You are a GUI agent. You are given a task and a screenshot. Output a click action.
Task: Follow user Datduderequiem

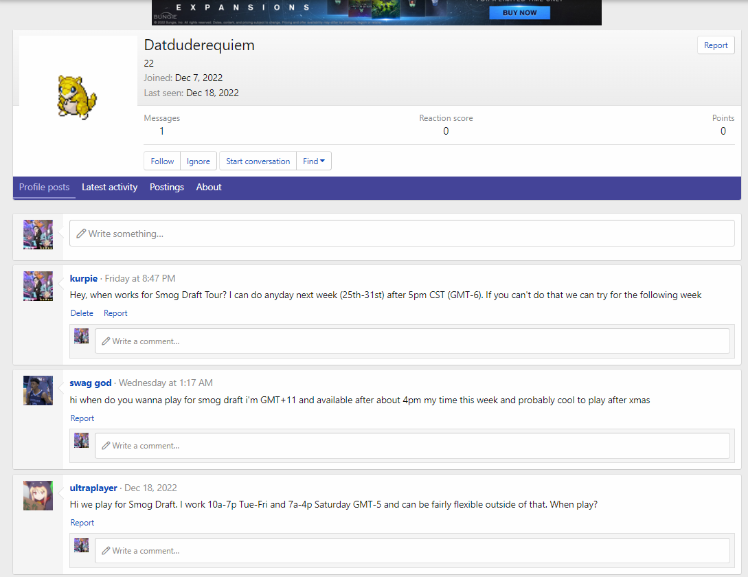(x=162, y=161)
